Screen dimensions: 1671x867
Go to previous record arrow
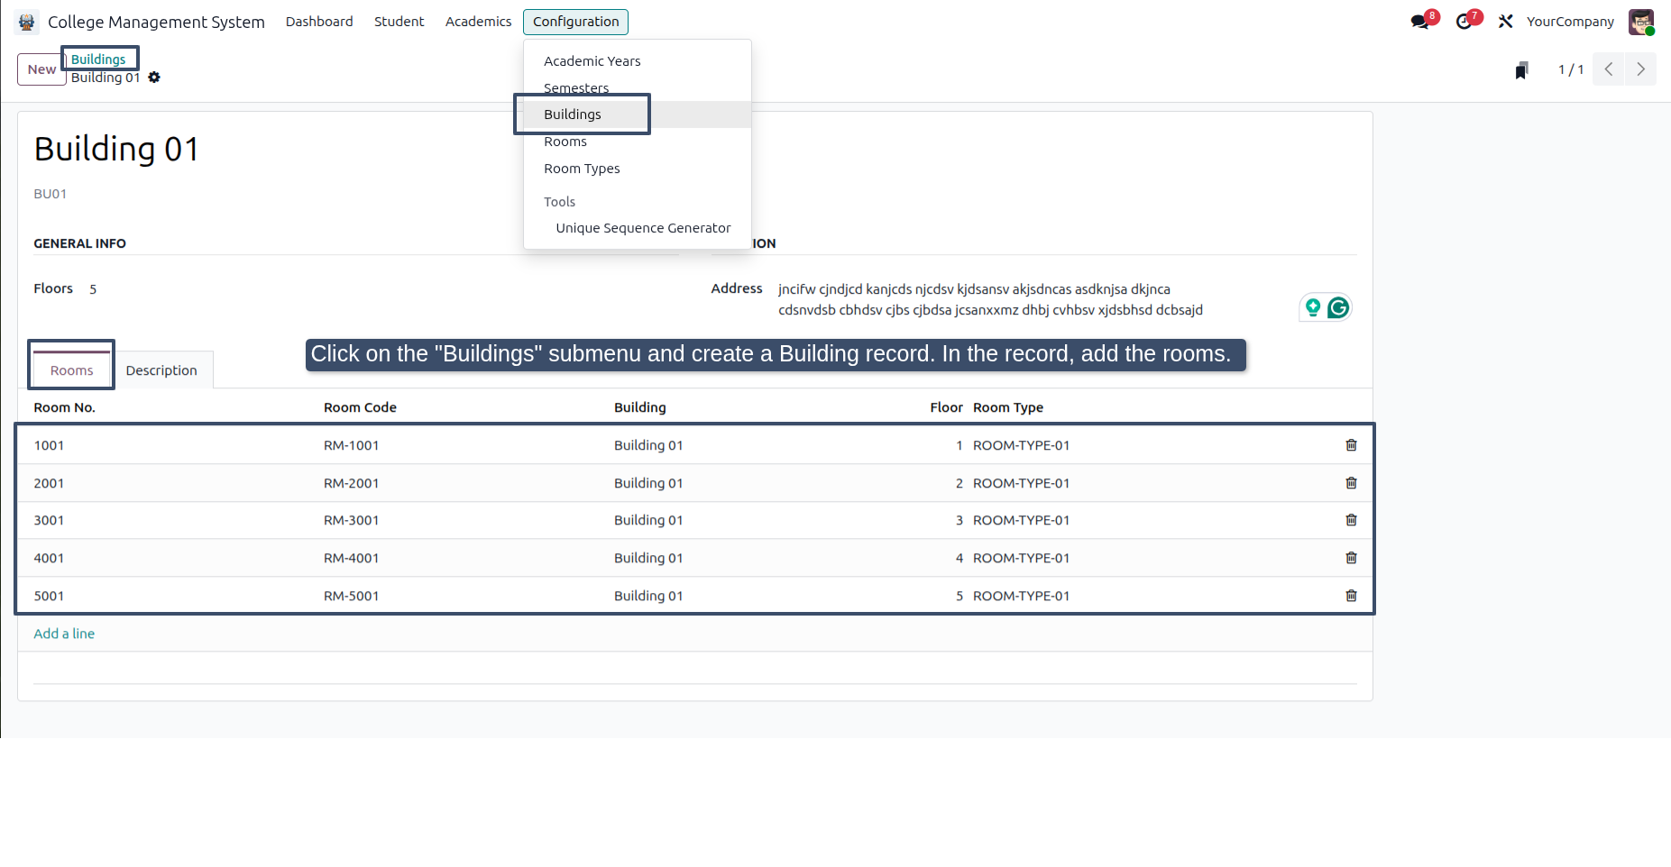pyautogui.click(x=1609, y=69)
